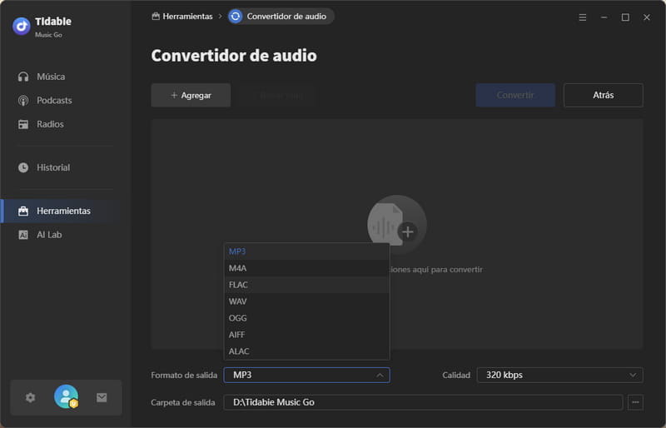Click the mail envelope icon
This screenshot has width=666, height=428.
tap(102, 397)
